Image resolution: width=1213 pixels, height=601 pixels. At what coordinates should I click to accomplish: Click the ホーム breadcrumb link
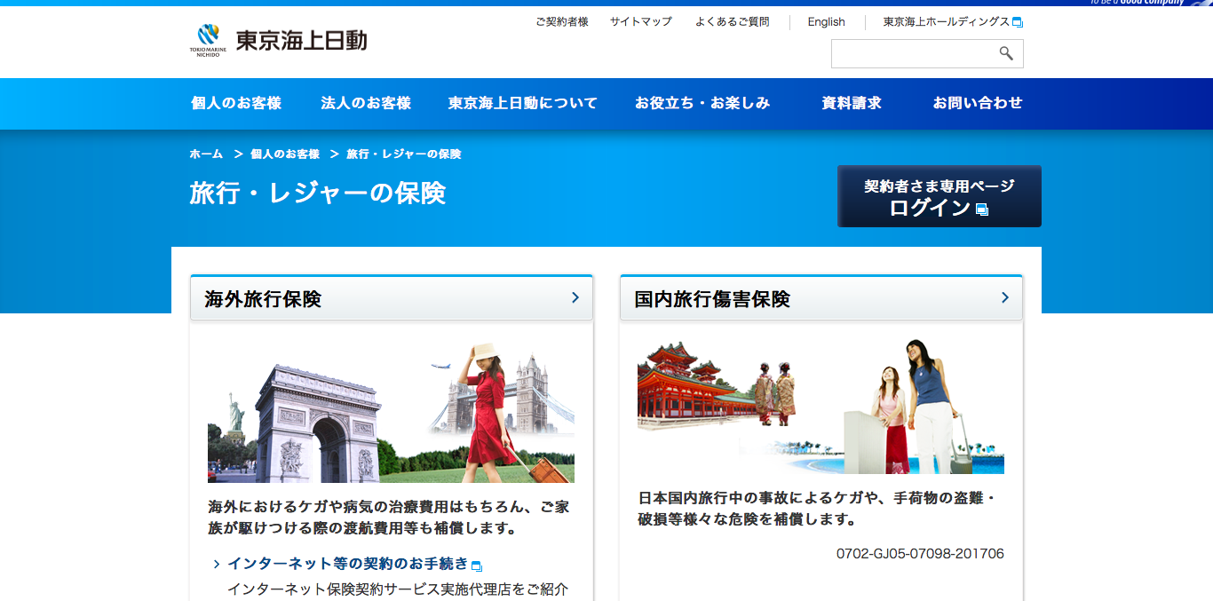[206, 154]
